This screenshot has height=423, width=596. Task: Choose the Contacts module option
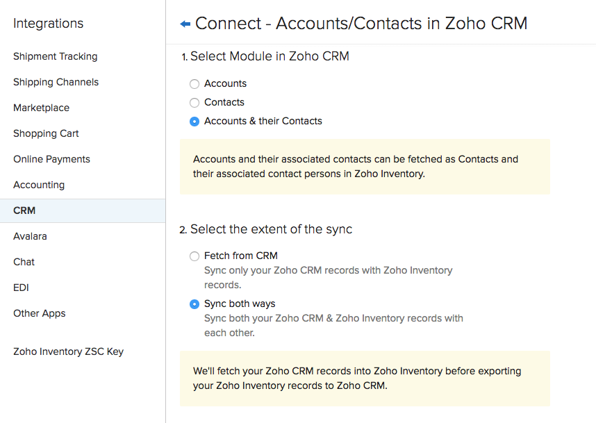coord(194,103)
